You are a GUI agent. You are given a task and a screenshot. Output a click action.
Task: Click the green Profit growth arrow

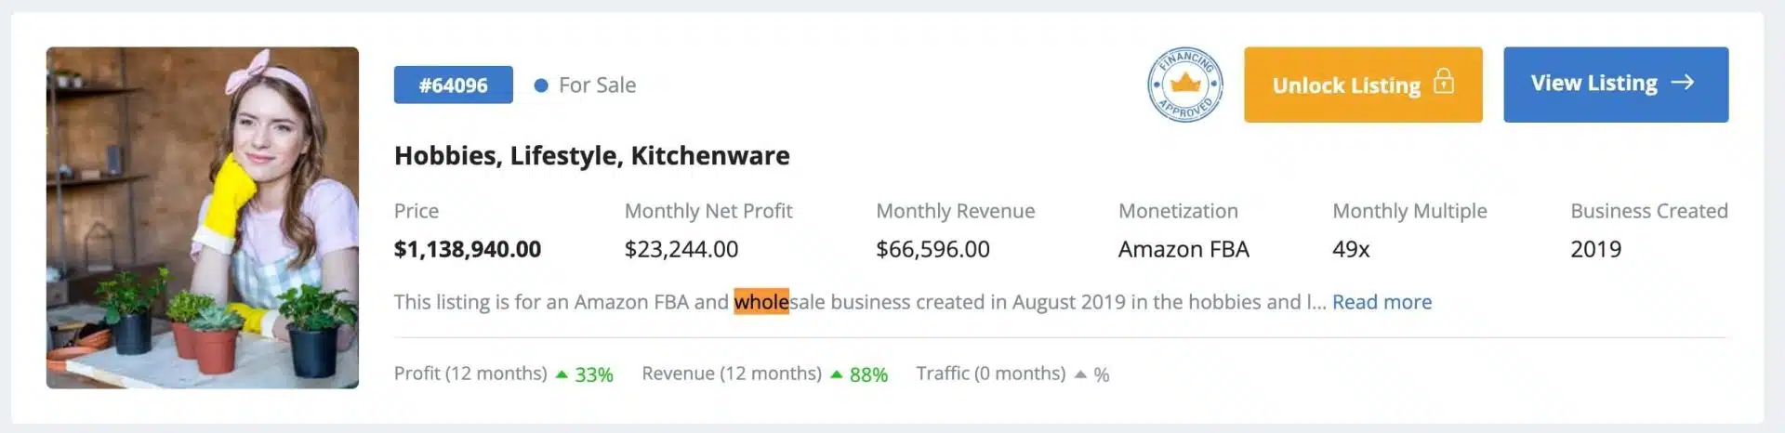562,374
